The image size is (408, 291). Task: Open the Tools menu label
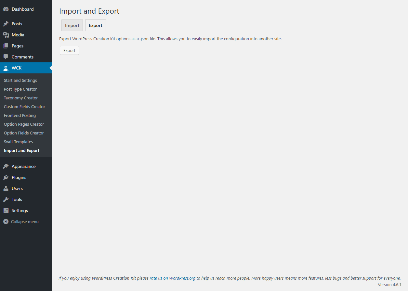[x=17, y=199]
